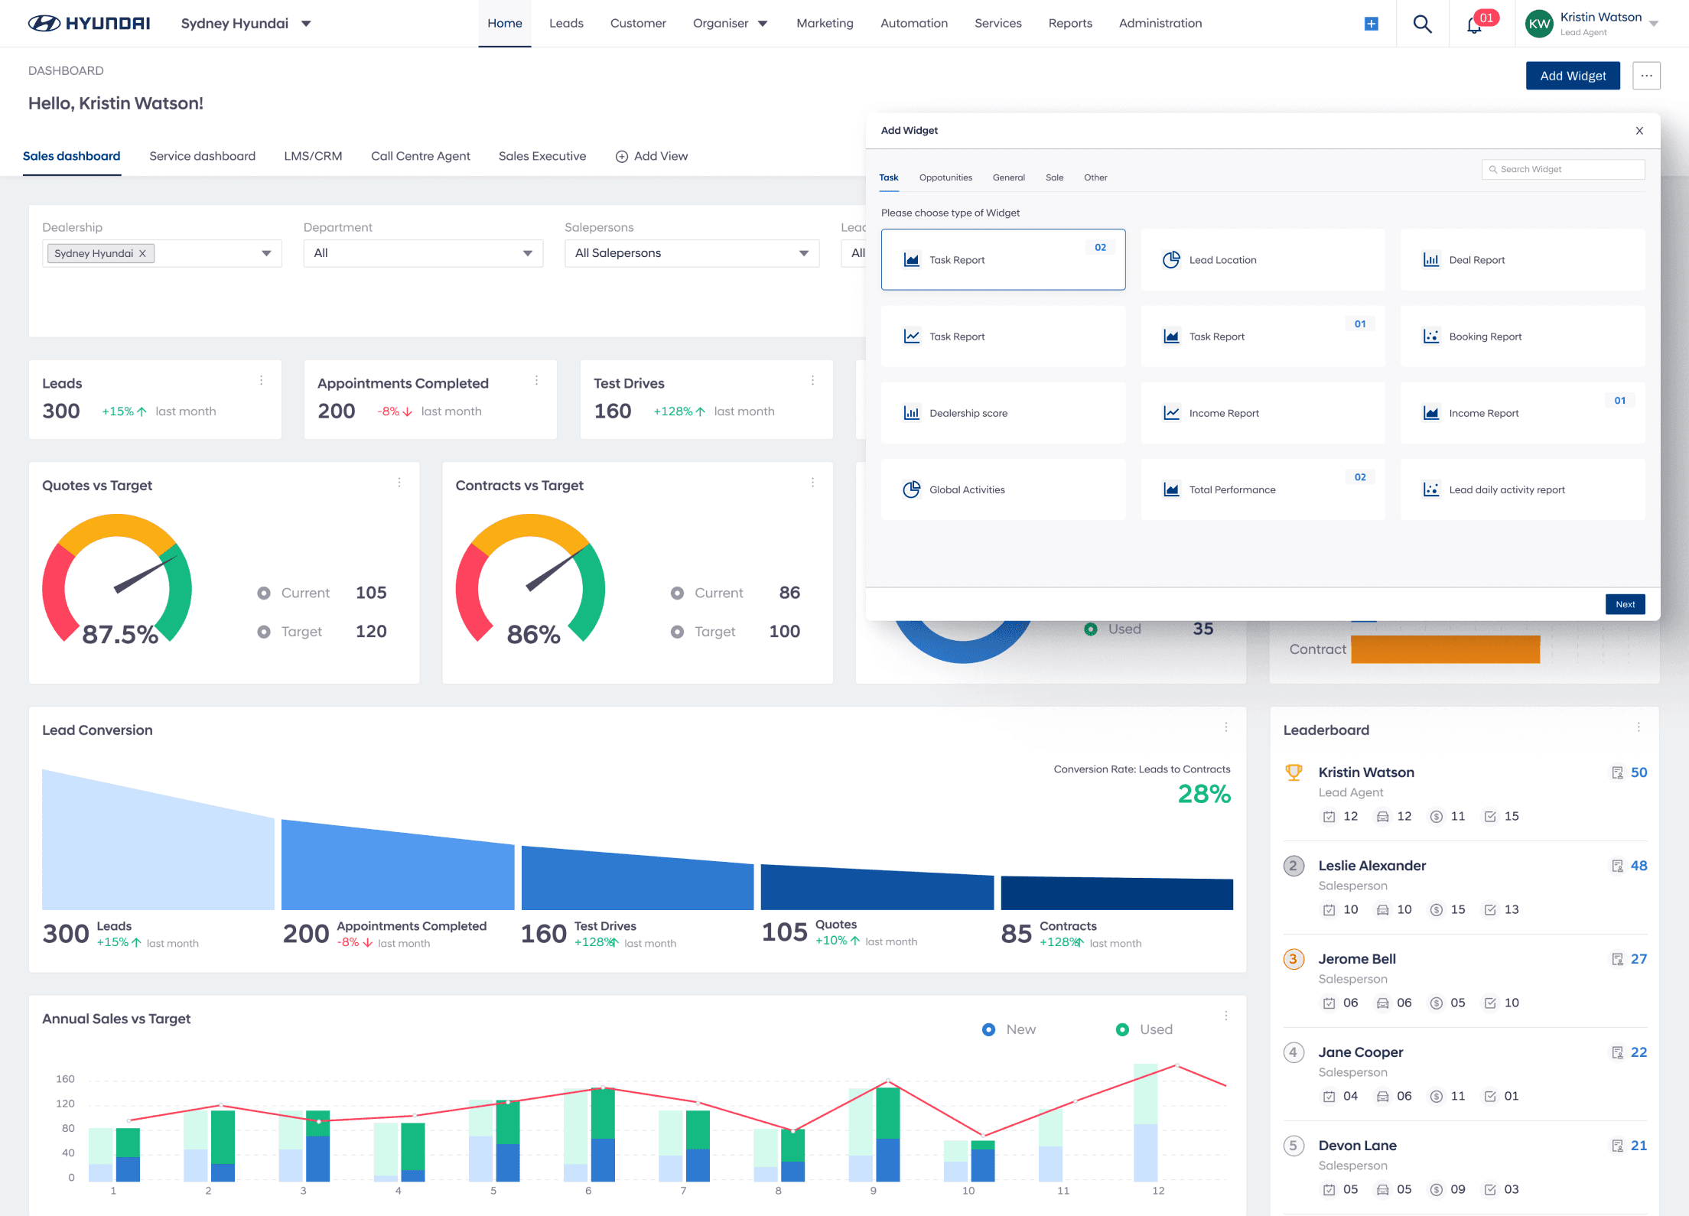Switch to Sale tab in Add Widget
Image resolution: width=1689 pixels, height=1216 pixels.
(x=1054, y=177)
